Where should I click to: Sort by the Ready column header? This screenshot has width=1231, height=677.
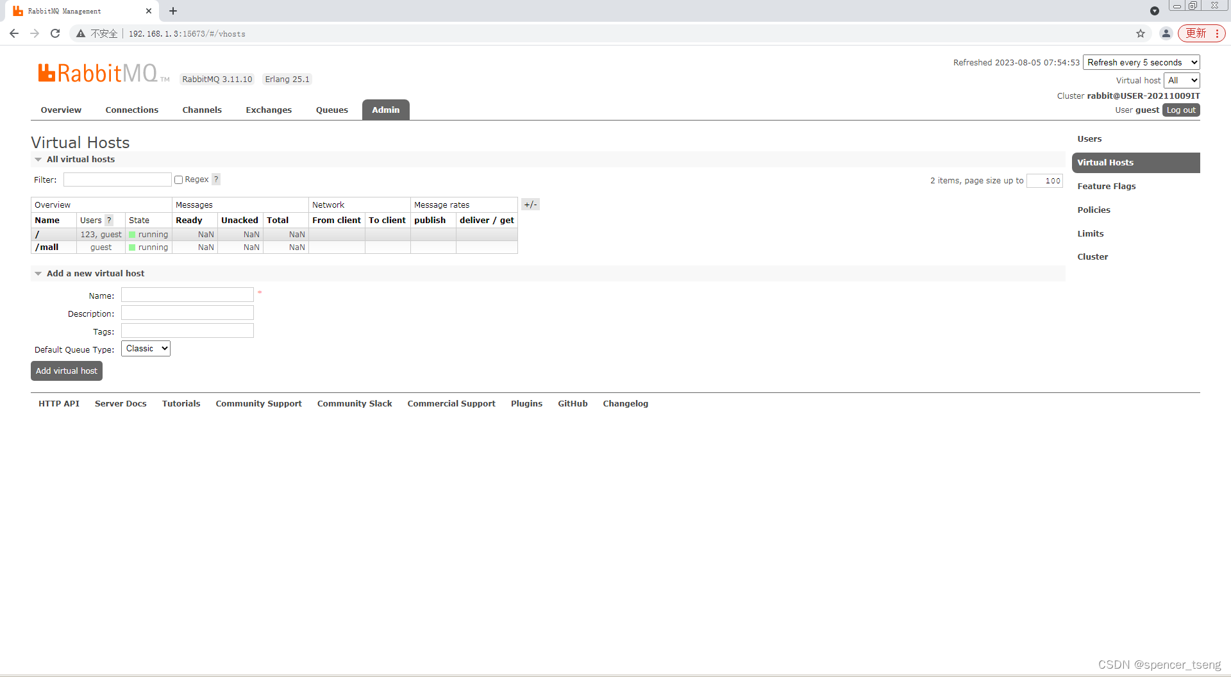click(189, 220)
